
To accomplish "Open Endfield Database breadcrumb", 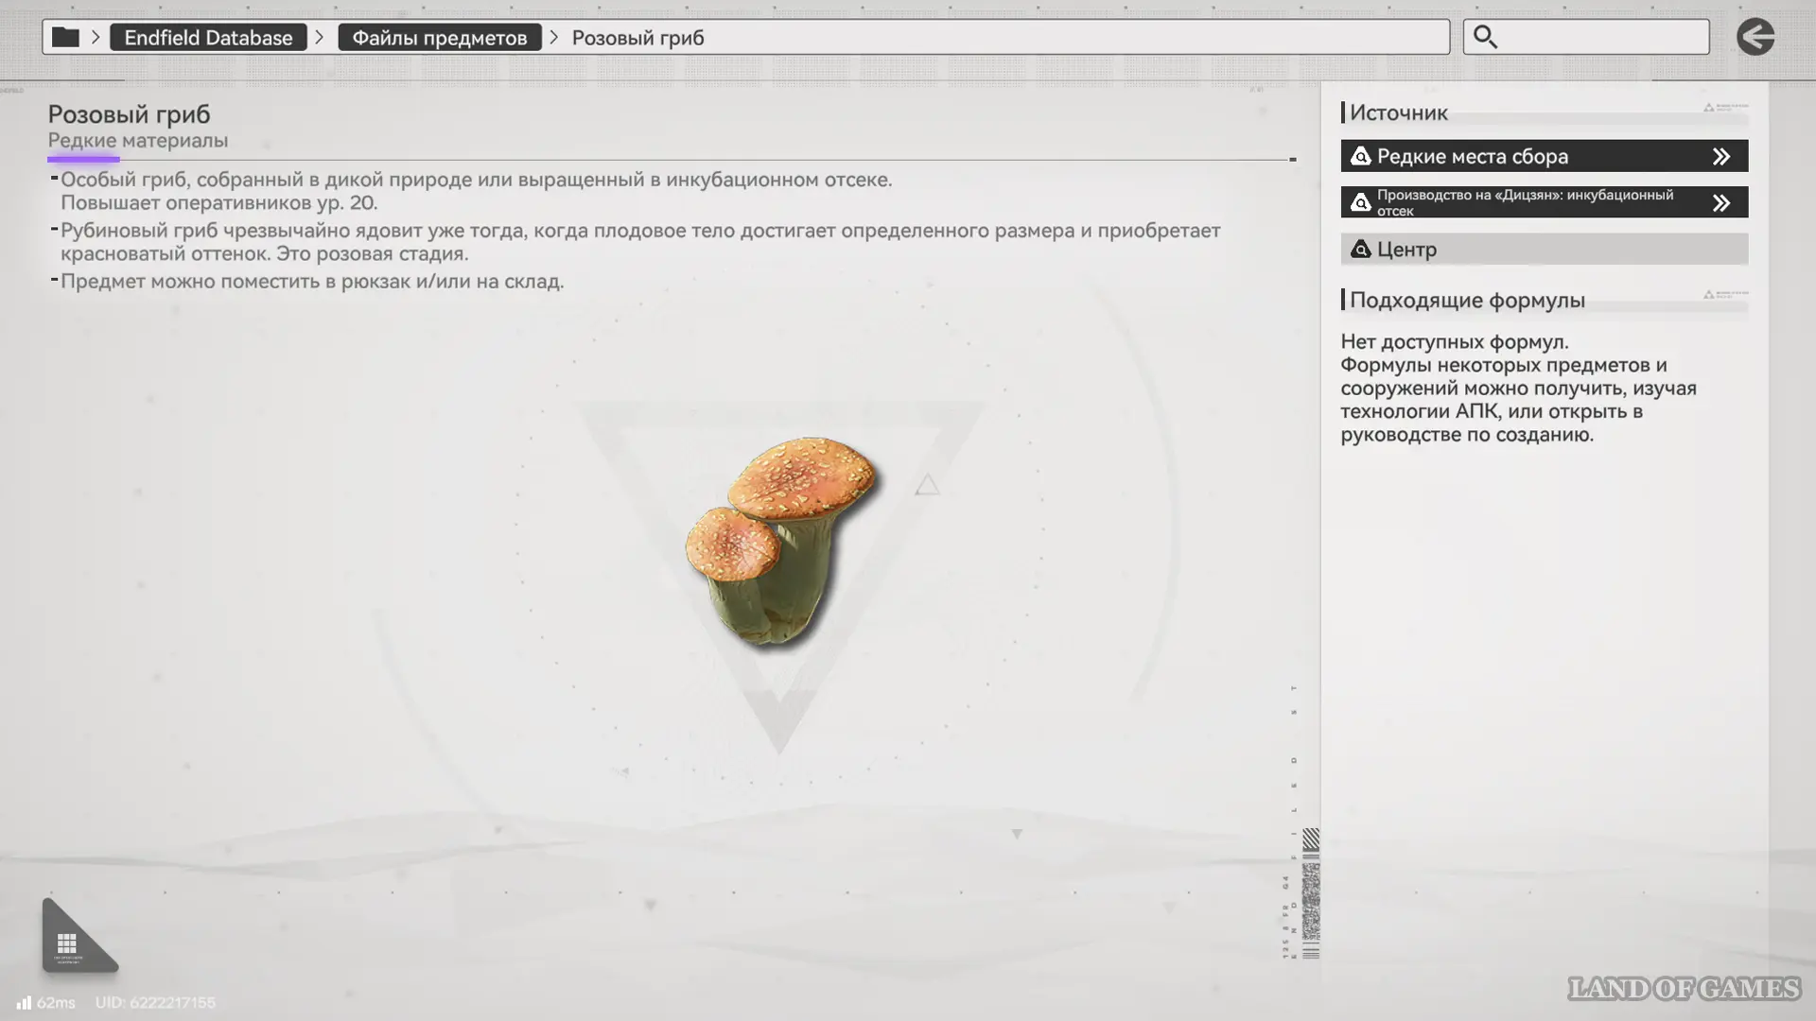I will click(208, 38).
